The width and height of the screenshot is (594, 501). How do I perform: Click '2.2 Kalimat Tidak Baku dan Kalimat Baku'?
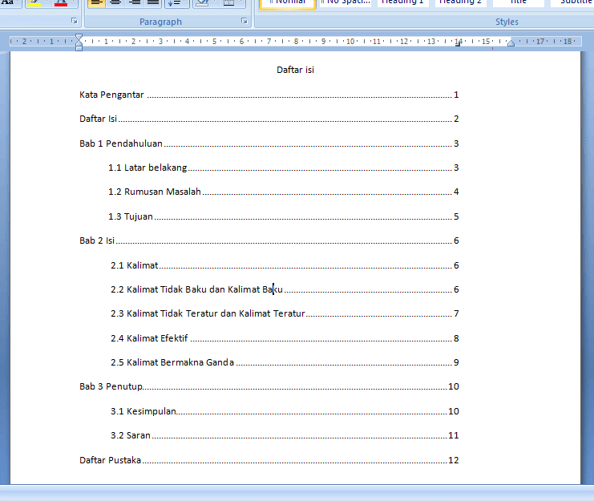point(196,289)
